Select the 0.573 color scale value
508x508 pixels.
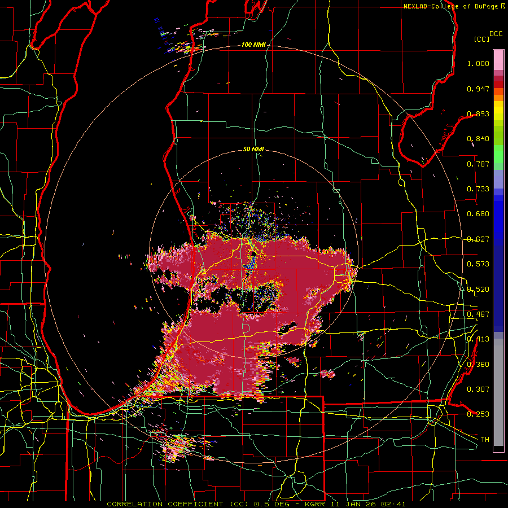pyautogui.click(x=478, y=264)
